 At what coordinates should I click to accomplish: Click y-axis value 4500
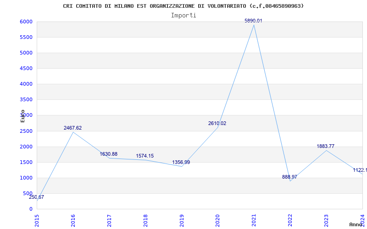26,68
